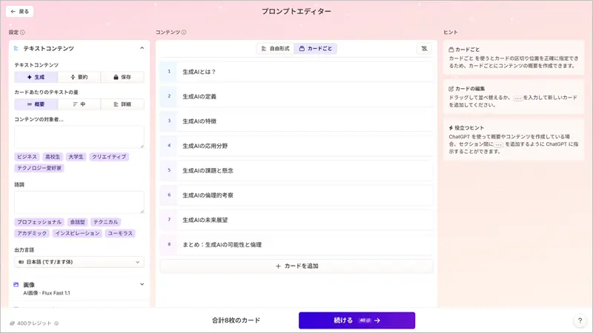593x333 pixels.
Task: Set text amount to 詳細
Action: coord(122,104)
